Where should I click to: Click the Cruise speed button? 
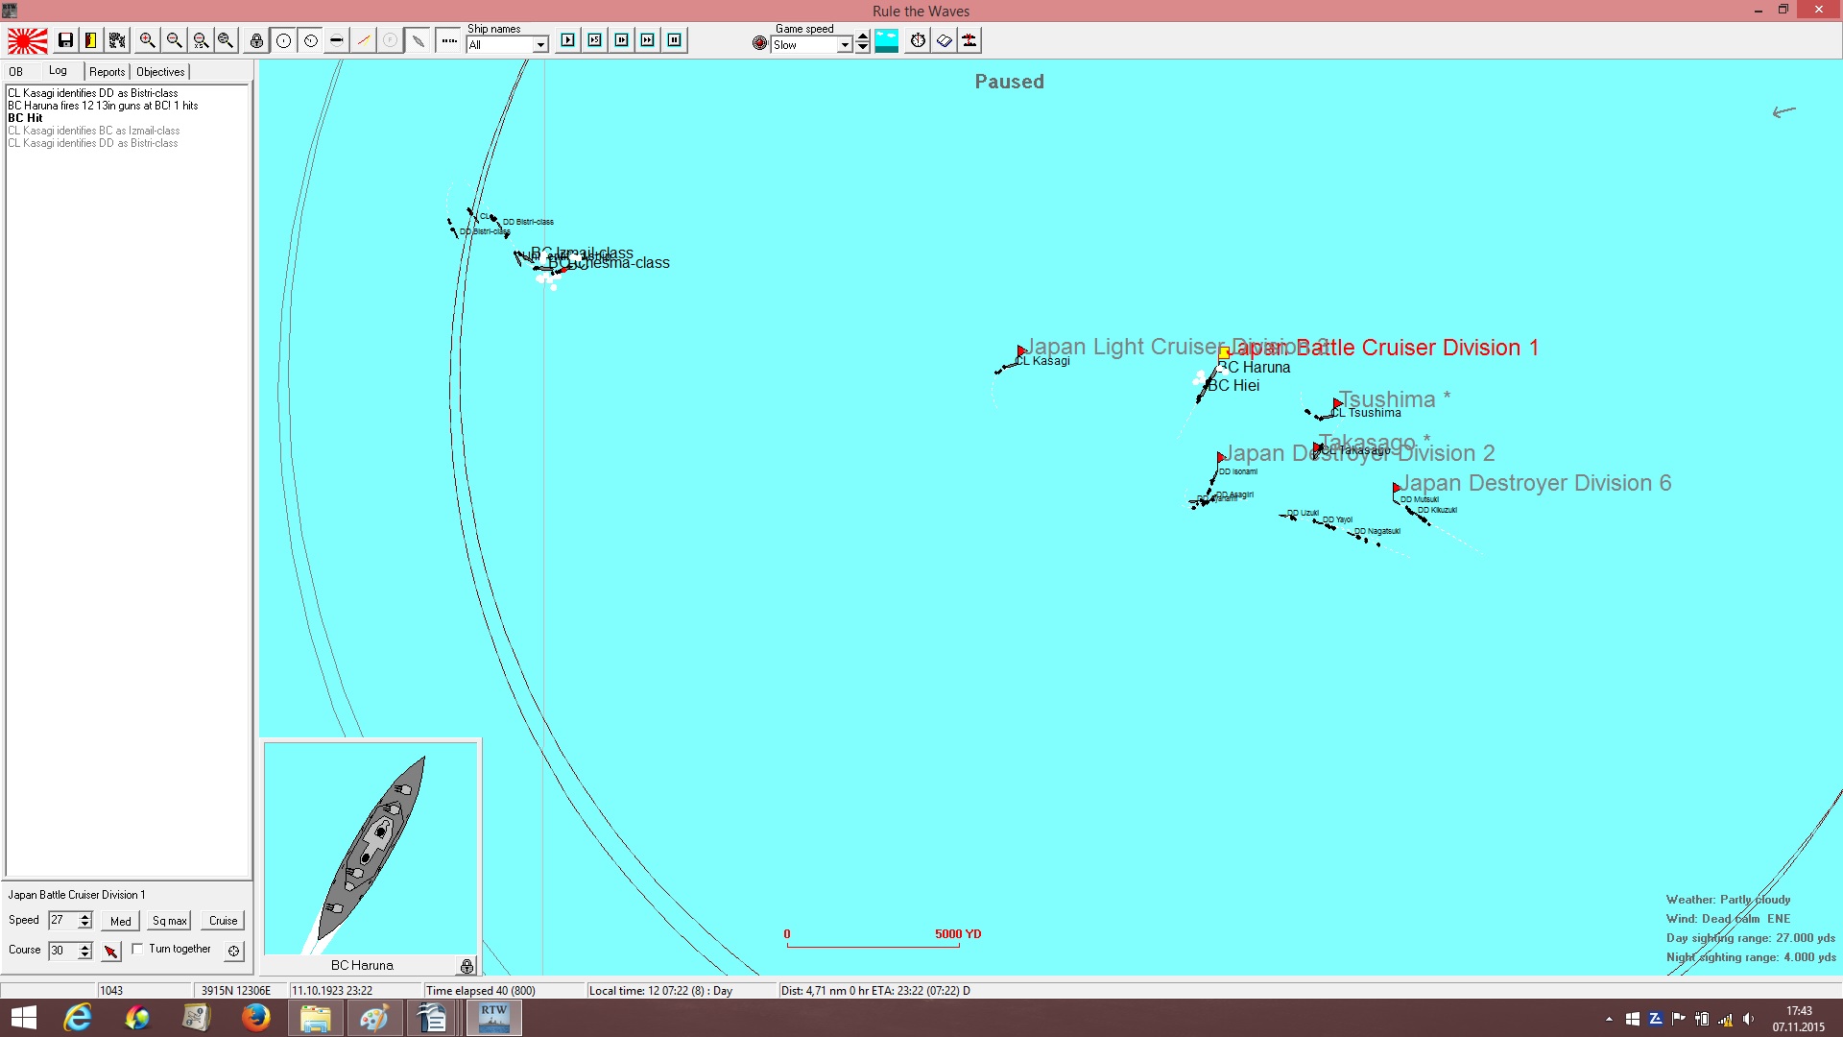[224, 921]
